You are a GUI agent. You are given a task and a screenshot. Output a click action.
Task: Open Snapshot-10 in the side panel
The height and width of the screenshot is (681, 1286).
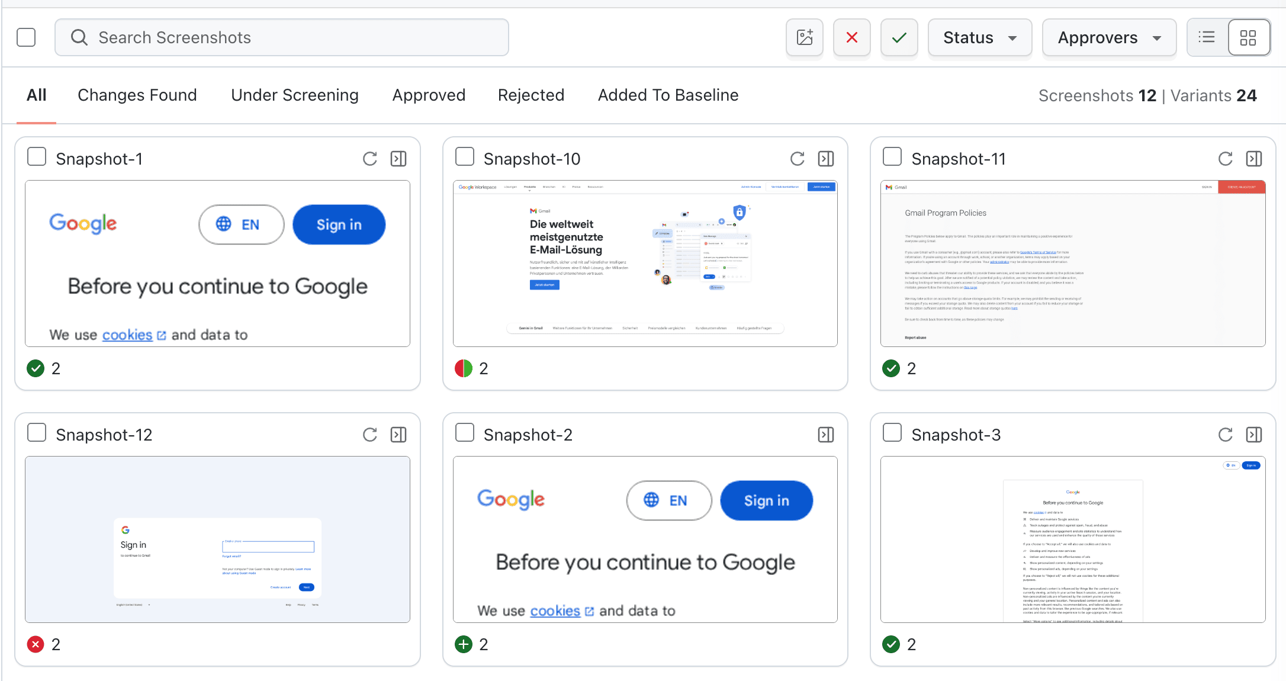click(x=827, y=159)
